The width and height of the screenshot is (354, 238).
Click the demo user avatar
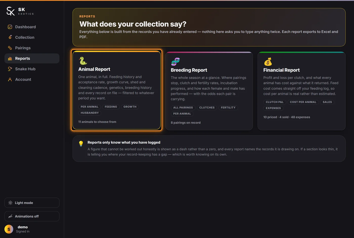pos(9,229)
